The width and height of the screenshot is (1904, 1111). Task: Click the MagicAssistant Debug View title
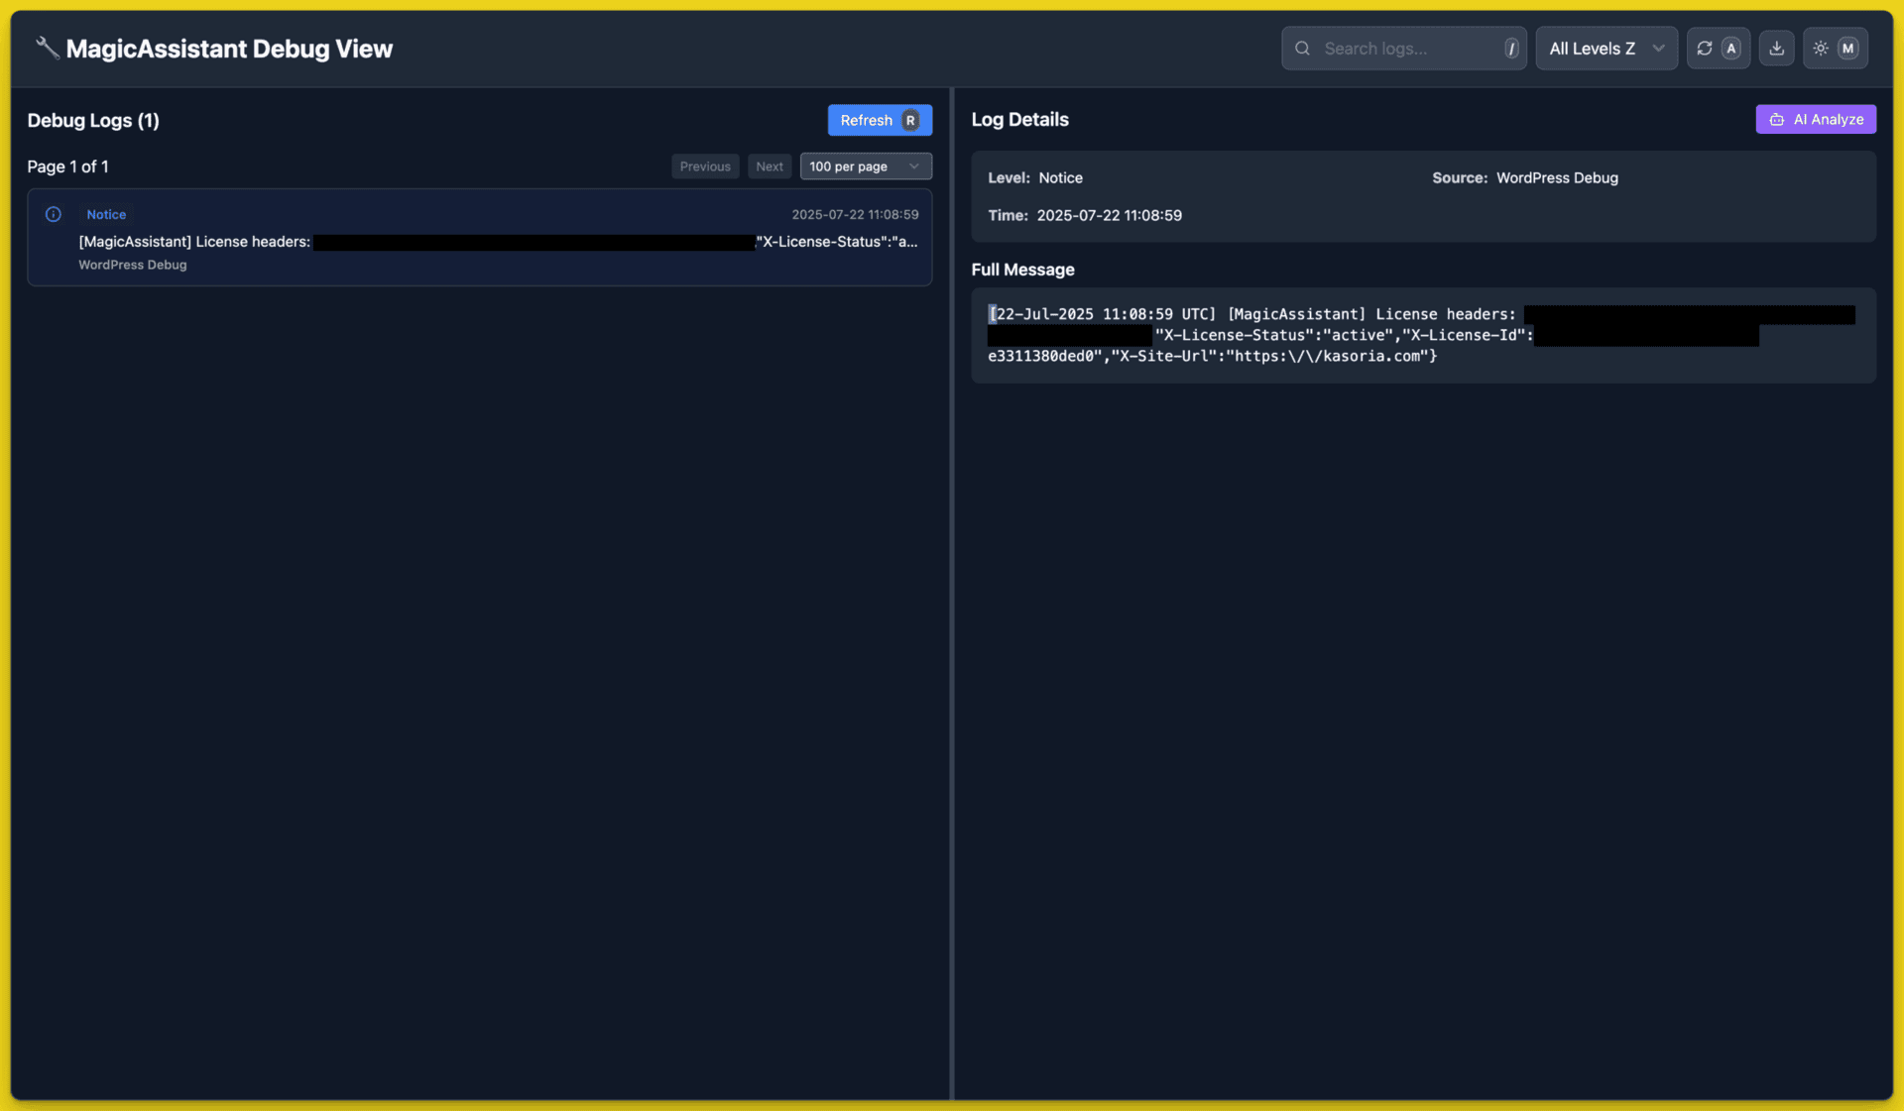coord(229,49)
